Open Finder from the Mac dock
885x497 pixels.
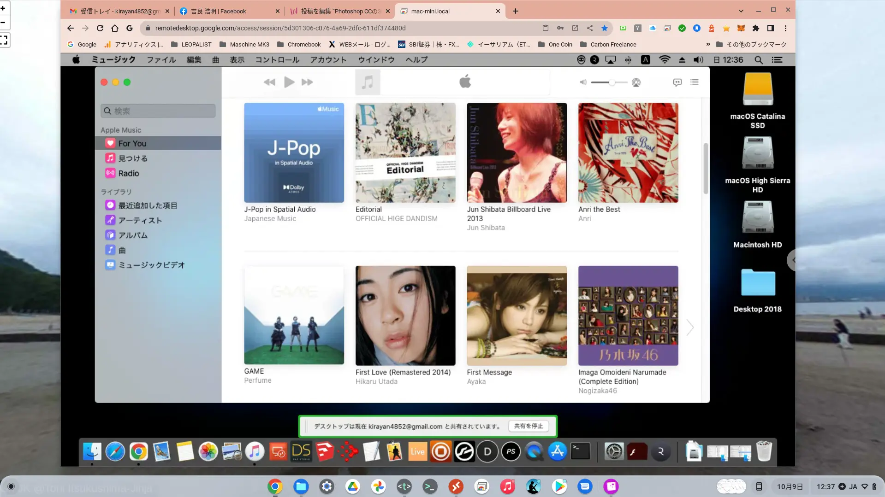92,451
